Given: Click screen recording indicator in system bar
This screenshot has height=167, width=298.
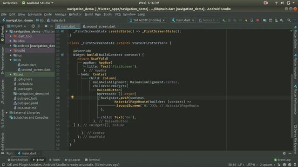Looking at the screenshot, I should pos(266,3).
